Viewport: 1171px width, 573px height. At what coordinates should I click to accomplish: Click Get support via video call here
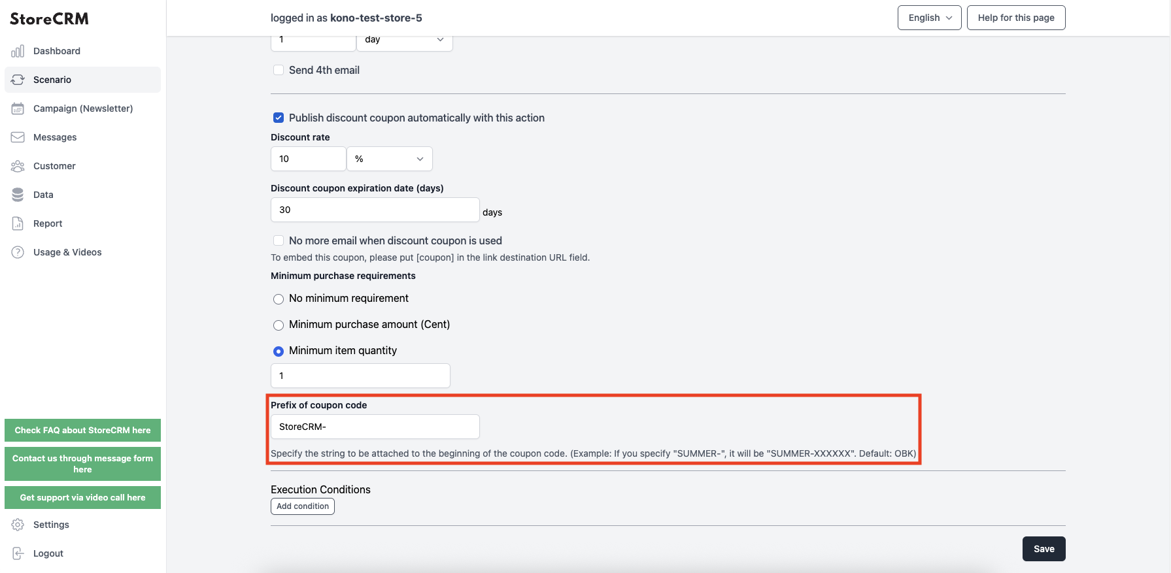(82, 497)
